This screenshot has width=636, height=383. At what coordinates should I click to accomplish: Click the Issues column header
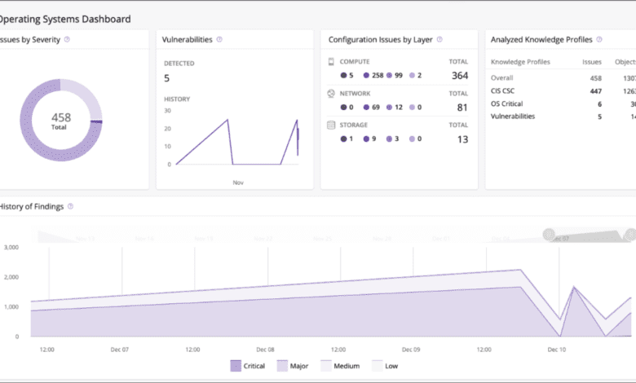tap(592, 62)
